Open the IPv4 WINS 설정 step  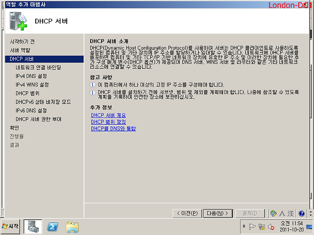click(x=32, y=85)
